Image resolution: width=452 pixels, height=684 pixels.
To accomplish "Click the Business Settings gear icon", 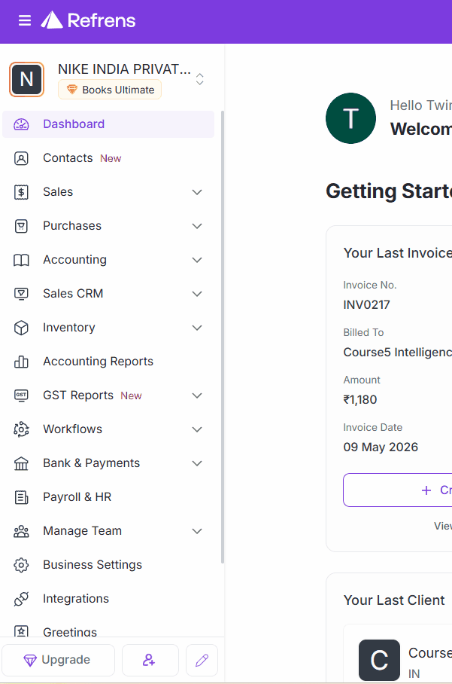I will pyautogui.click(x=21, y=565).
